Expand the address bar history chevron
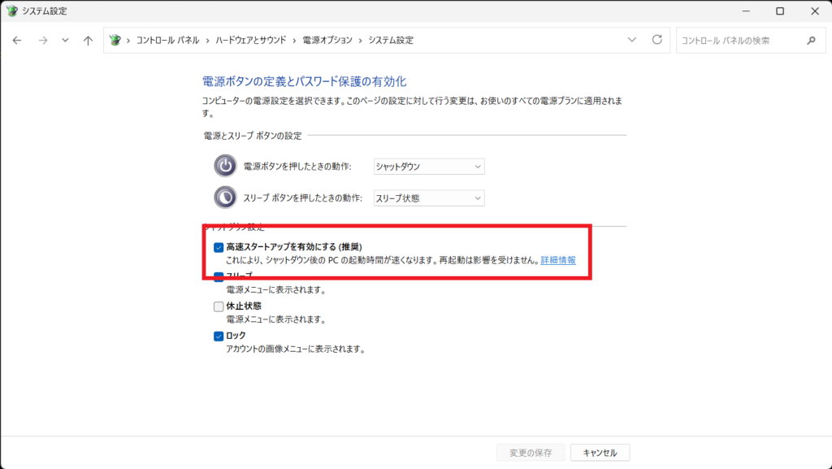 pyautogui.click(x=632, y=40)
